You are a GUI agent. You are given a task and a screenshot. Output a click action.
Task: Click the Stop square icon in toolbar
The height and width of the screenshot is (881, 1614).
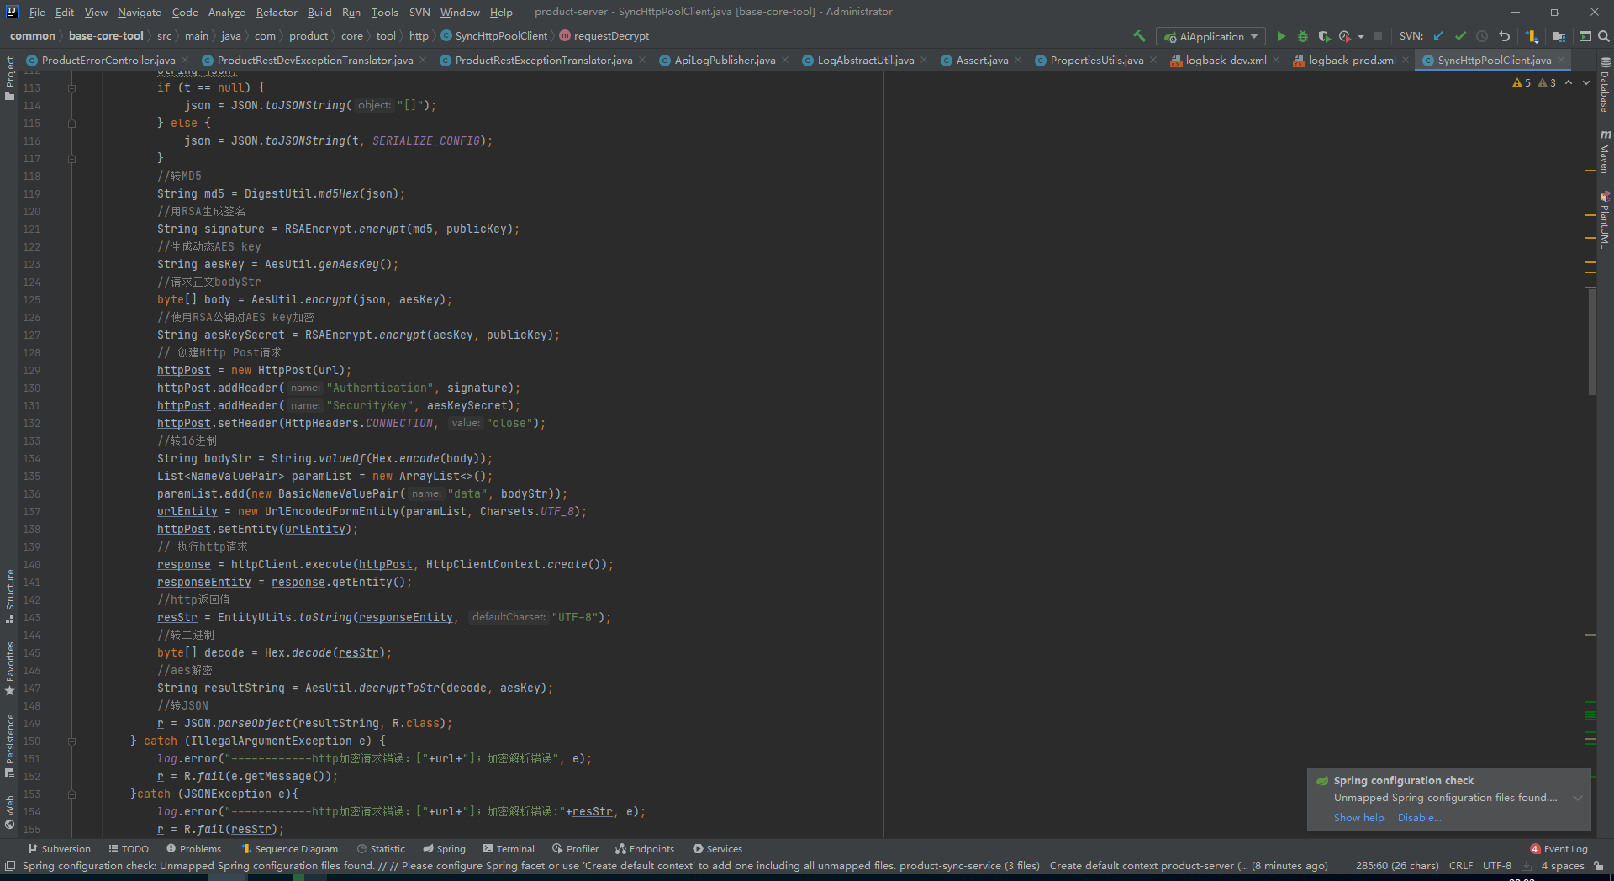point(1378,36)
